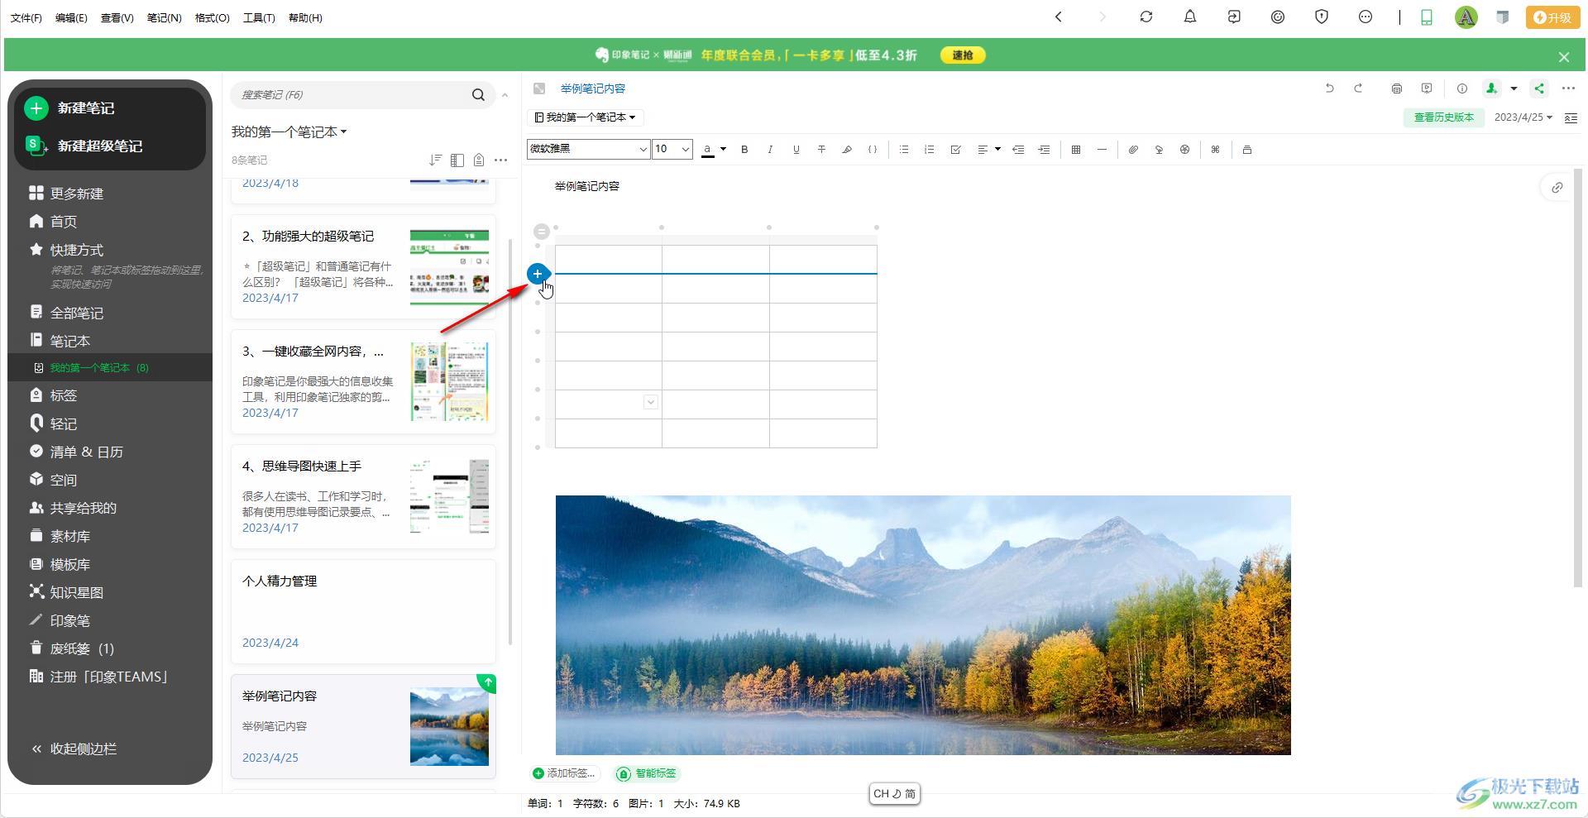Screen dimensions: 1588x818
Task: Open the note's more options ellipsis
Action: tap(1568, 88)
